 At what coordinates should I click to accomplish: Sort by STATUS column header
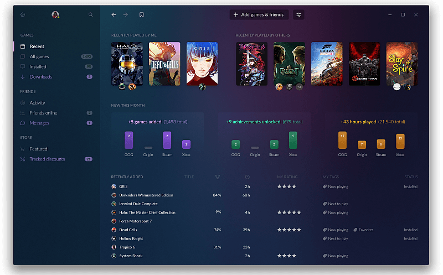[411, 177]
